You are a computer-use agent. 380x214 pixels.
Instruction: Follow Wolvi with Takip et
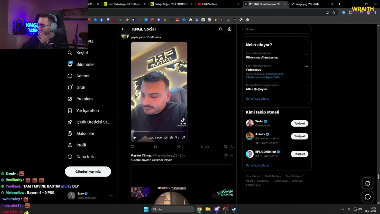pyautogui.click(x=300, y=123)
